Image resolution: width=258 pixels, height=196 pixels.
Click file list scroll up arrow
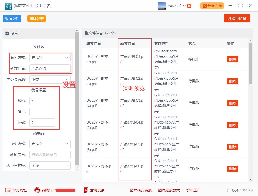251,41
